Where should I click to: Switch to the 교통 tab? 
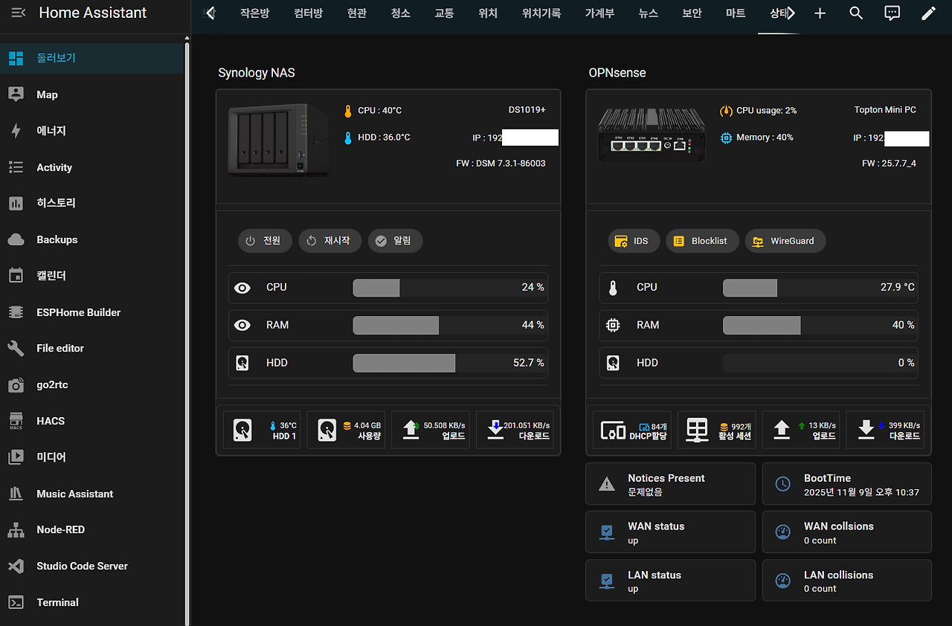point(444,13)
